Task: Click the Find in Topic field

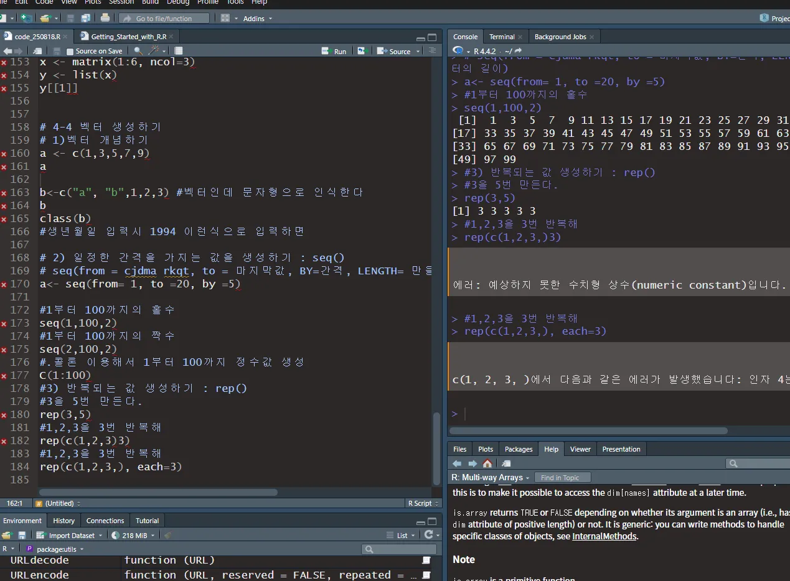Action: pos(562,478)
